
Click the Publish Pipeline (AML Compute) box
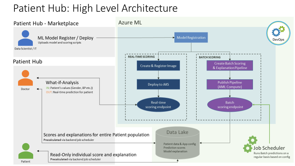230,84
